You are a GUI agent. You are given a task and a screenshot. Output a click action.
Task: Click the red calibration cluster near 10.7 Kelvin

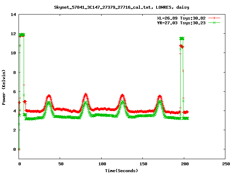pos(182,46)
